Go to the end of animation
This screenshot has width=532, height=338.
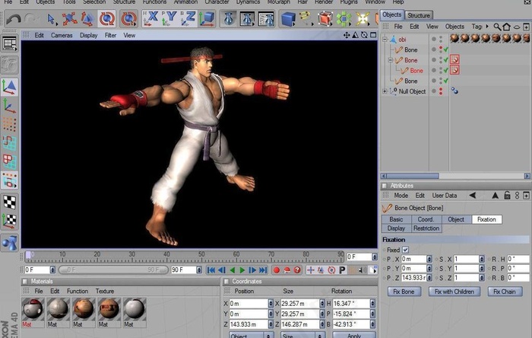point(263,270)
